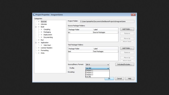Open the Includes/Excludes dialog
Screen dimensions: 169x95
click(125, 64)
